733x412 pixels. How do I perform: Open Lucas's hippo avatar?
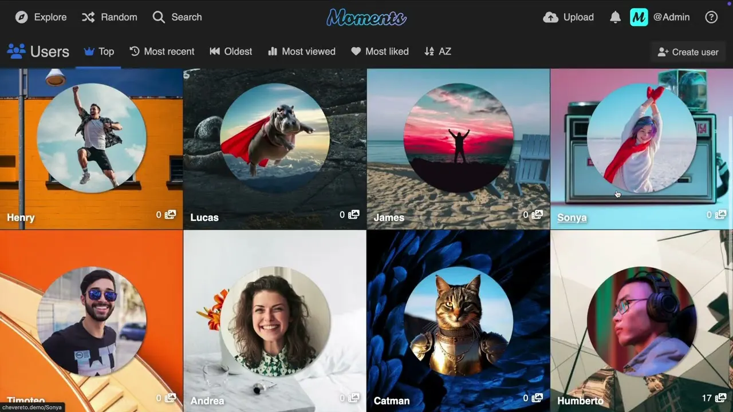[275, 137]
